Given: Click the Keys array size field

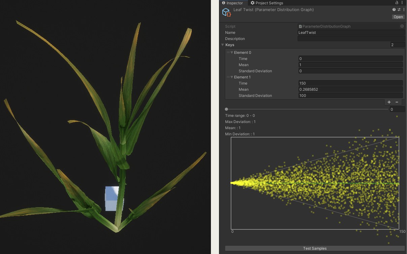Looking at the screenshot, I should pos(398,45).
